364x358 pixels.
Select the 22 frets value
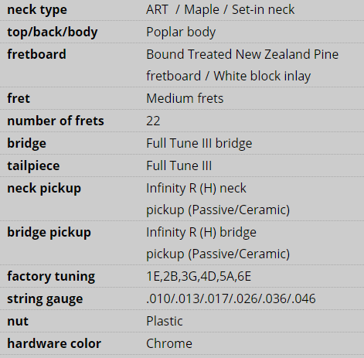pyautogui.click(x=153, y=121)
